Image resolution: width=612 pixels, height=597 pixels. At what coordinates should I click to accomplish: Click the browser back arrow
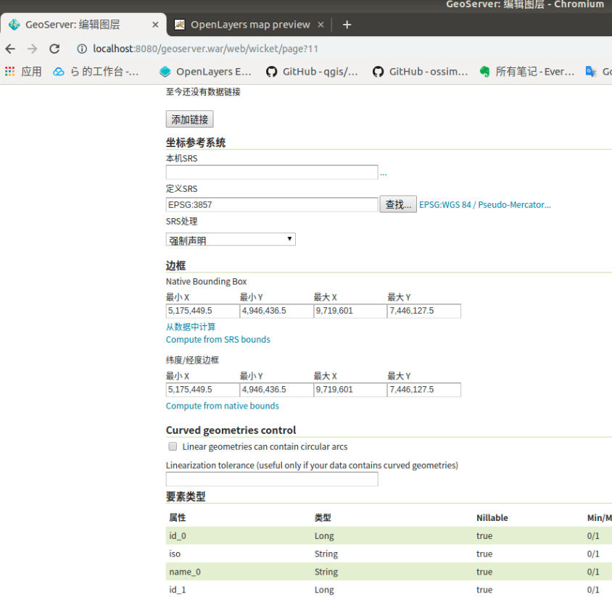(10, 49)
